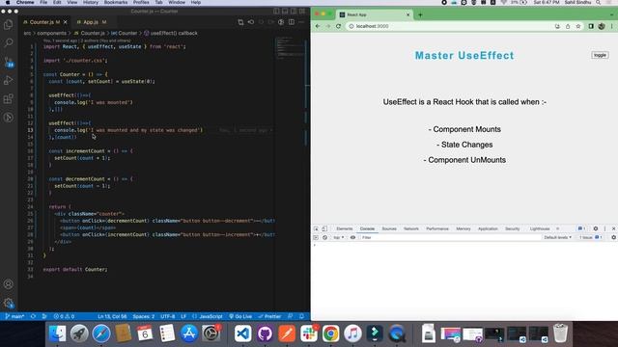
Task: Switch to DevTools Memory tab
Action: pyautogui.click(x=463, y=228)
